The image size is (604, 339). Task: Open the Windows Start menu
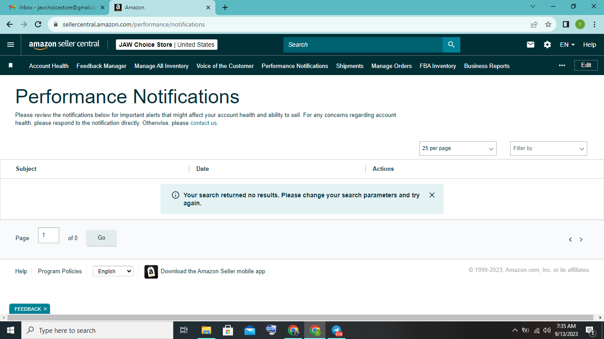[x=10, y=330]
